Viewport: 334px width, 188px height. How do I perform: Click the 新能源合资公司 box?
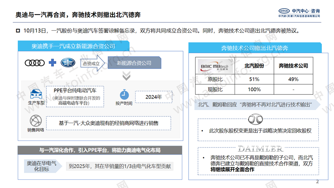134,63
